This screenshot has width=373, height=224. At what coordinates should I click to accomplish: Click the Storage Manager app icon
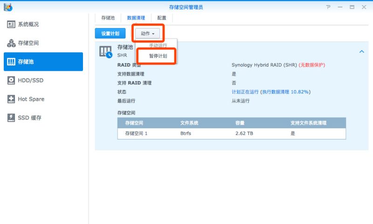click(x=8, y=7)
